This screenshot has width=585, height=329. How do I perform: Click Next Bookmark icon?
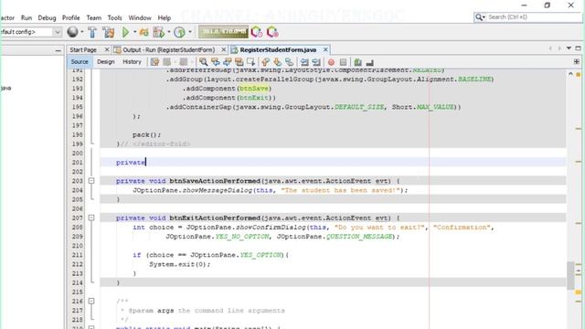click(x=277, y=62)
